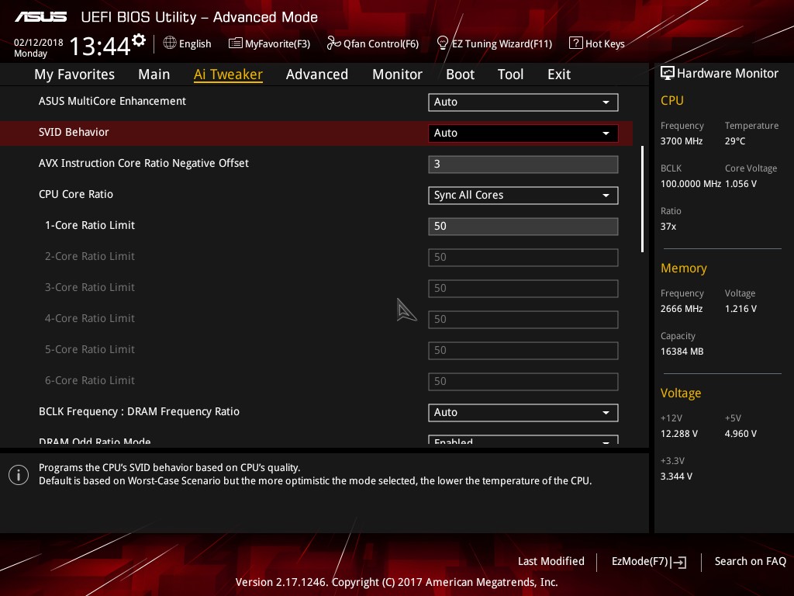Viewport: 794px width, 596px height.
Task: Select the Ai Tweaker tab
Action: 228,74
